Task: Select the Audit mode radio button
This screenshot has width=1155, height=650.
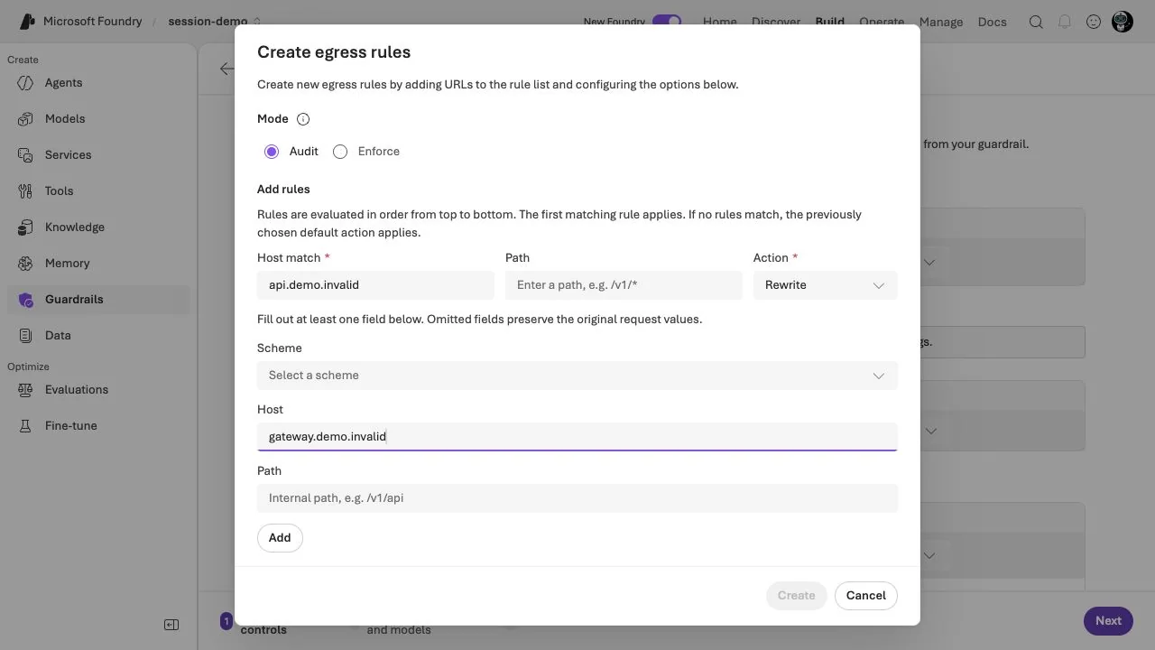Action: 272,152
